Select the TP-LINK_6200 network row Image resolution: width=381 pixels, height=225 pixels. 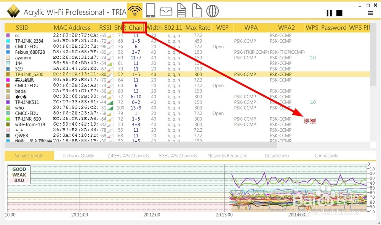[x=187, y=75]
